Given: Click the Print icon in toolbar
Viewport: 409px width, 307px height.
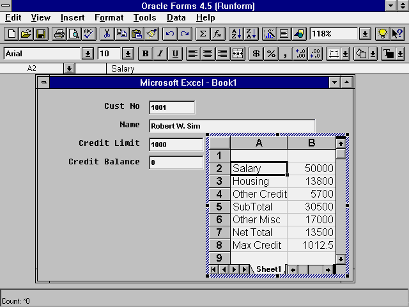Looking at the screenshot, I should coord(59,34).
